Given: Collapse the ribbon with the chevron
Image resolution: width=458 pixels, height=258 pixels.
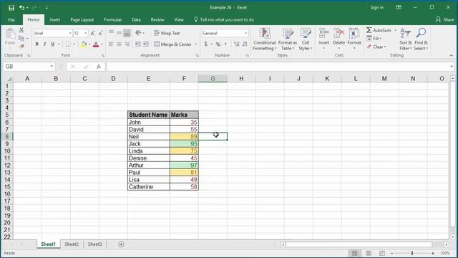Looking at the screenshot, I should coord(452,55).
